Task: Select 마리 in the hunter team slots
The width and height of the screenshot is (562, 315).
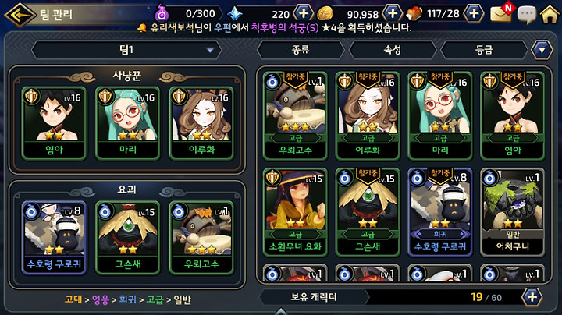Action: point(128,122)
